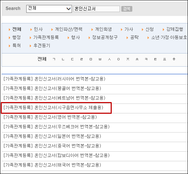Select the 가사 category

[x=129, y=29]
